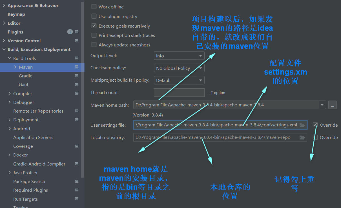This screenshot has width=341, height=208.
Task: Click settings icon beside Coverage
Action: point(77,146)
